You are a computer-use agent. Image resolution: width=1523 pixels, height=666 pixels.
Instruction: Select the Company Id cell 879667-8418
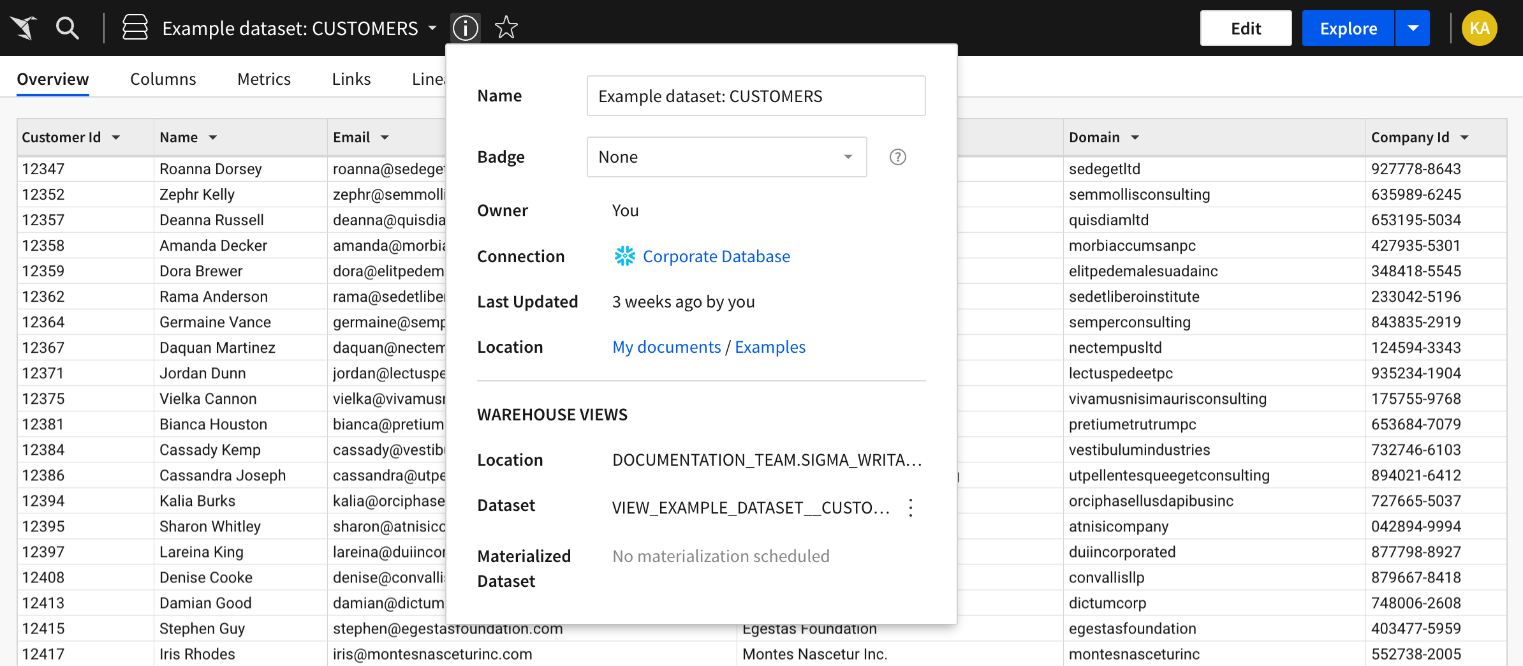point(1436,577)
